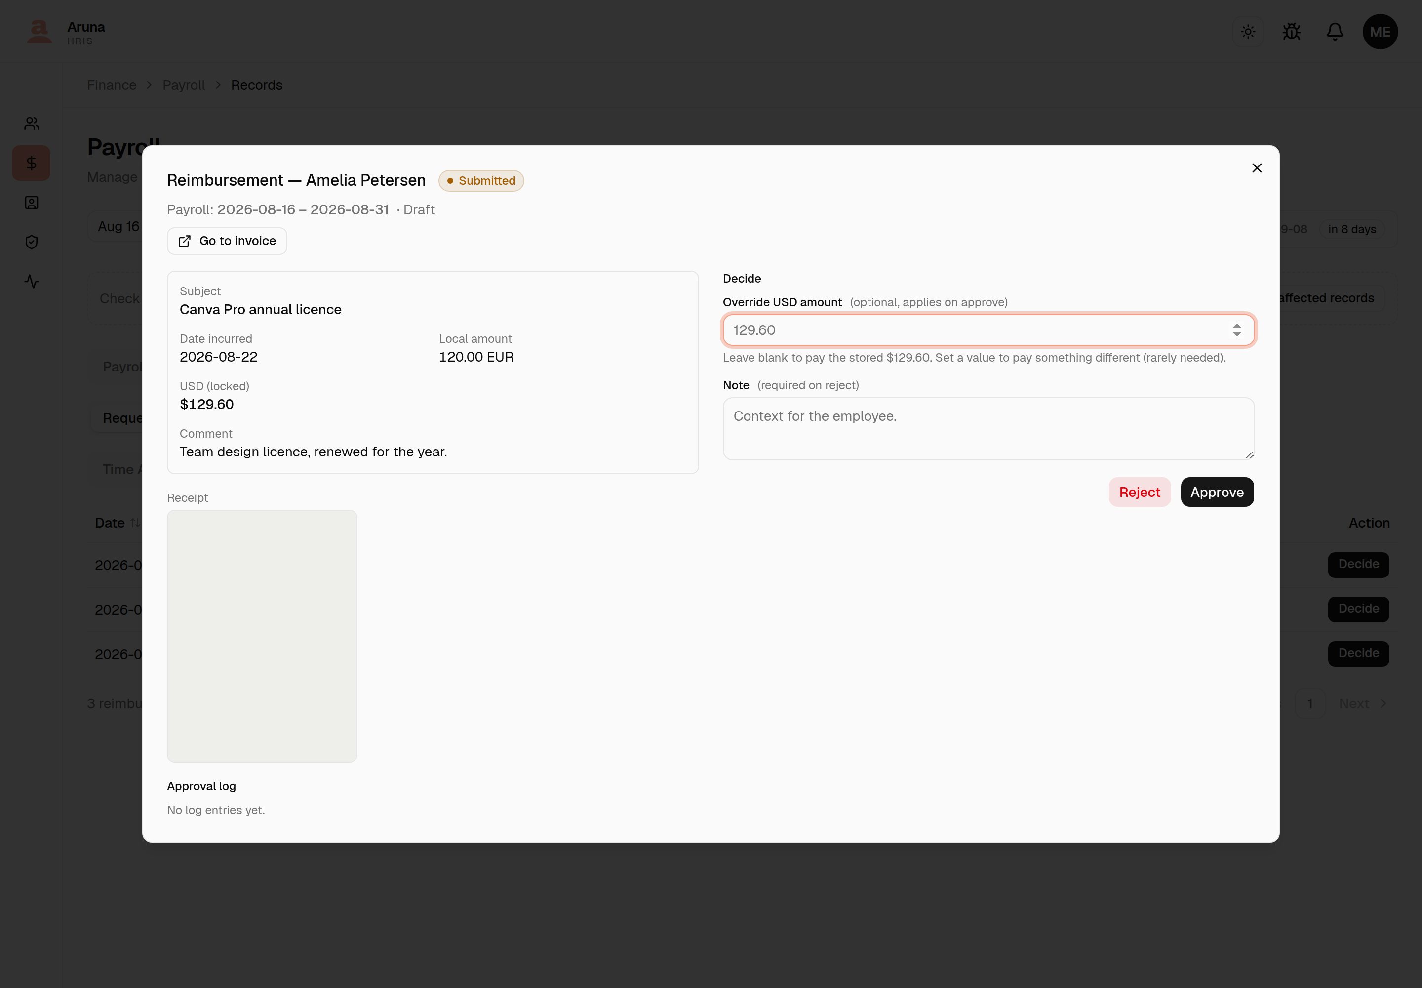Click the 2026-08-22 date incurred value

pos(218,357)
